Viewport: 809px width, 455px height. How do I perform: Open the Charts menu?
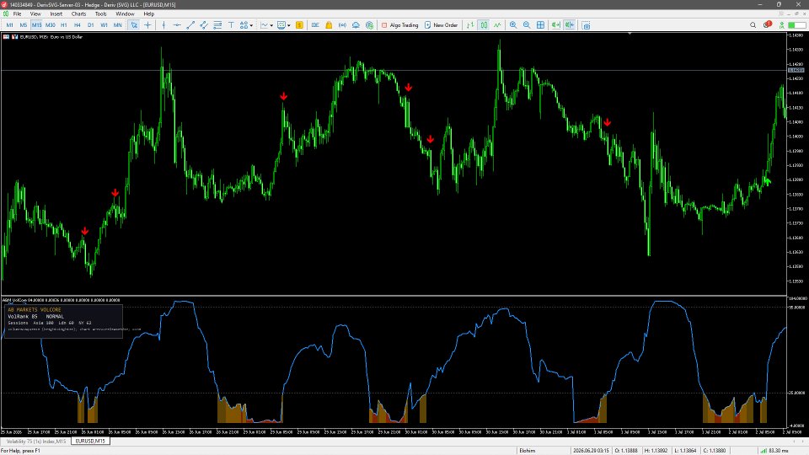[78, 14]
